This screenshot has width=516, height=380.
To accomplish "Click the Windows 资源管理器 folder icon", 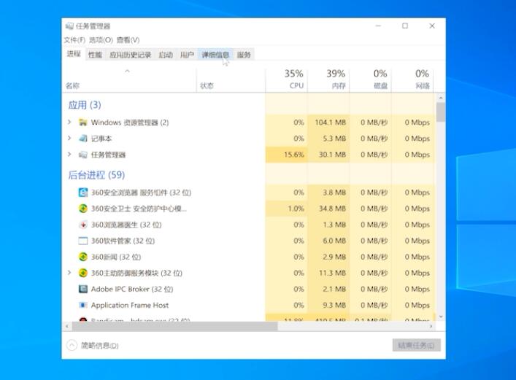I will point(83,123).
